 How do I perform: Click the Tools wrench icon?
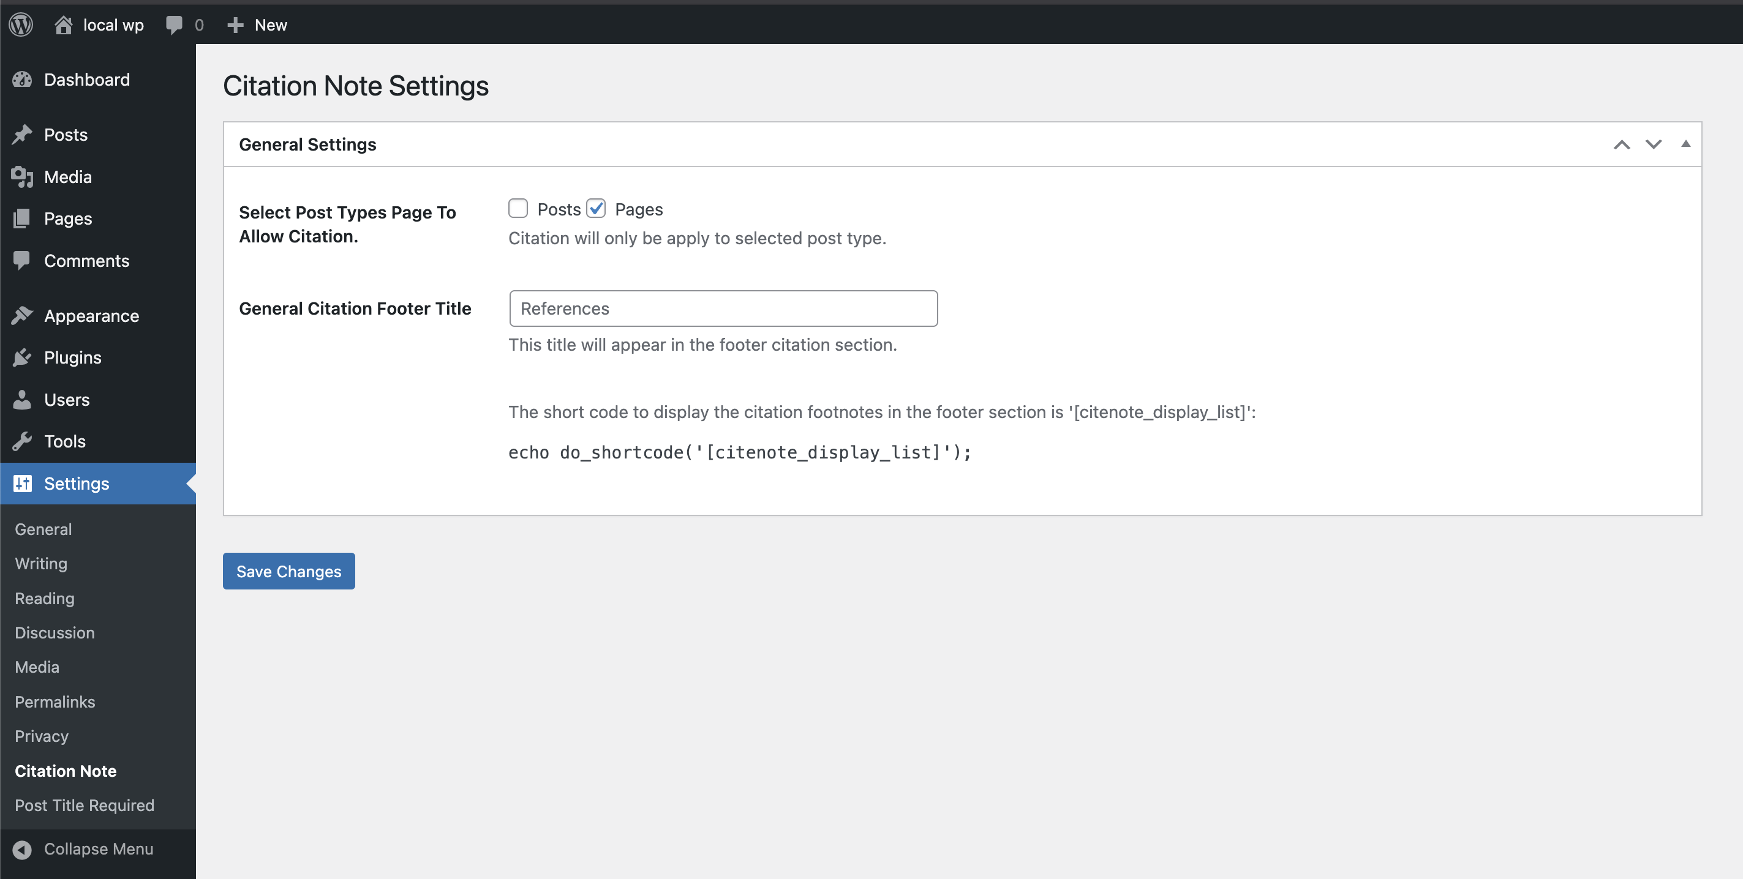pyautogui.click(x=22, y=441)
